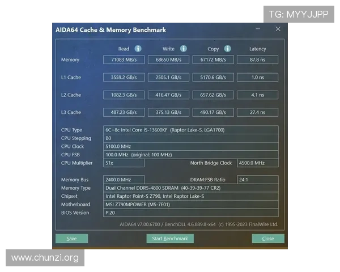Close window using title bar X

tap(278, 29)
